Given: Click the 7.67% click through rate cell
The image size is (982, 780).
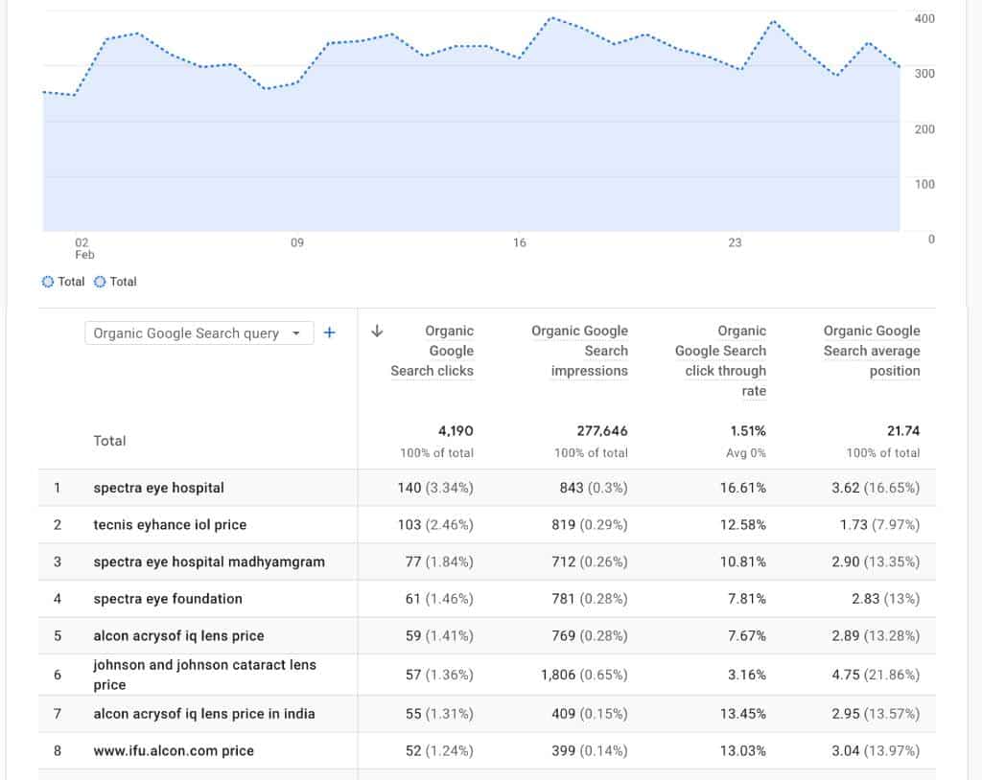Looking at the screenshot, I should (746, 635).
